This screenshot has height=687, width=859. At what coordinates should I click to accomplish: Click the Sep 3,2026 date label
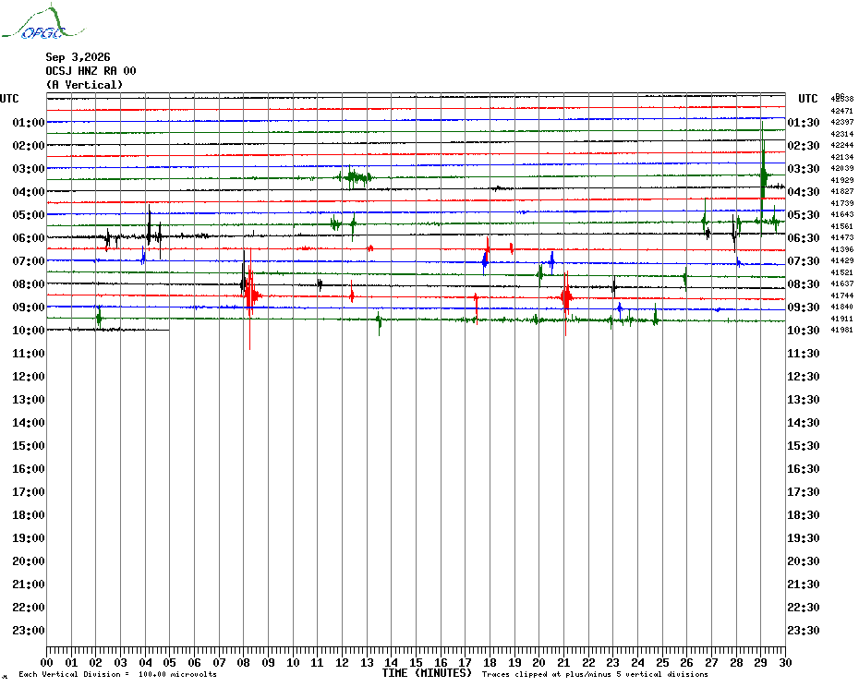point(78,57)
